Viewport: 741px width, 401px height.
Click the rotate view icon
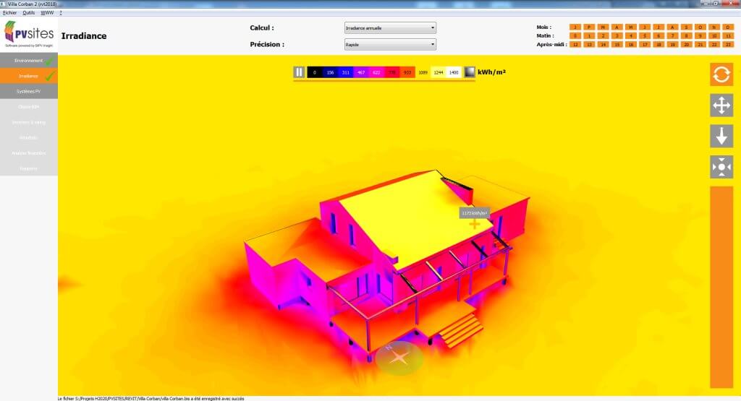click(721, 74)
